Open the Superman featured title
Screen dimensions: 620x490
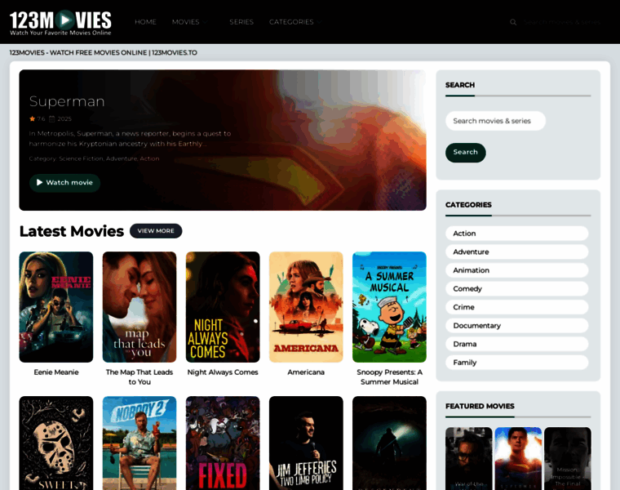pyautogui.click(x=67, y=101)
